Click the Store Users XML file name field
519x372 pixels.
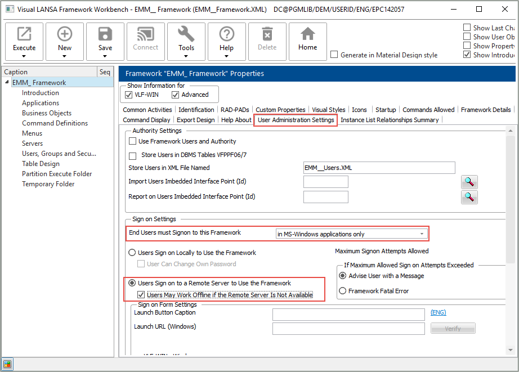378,168
